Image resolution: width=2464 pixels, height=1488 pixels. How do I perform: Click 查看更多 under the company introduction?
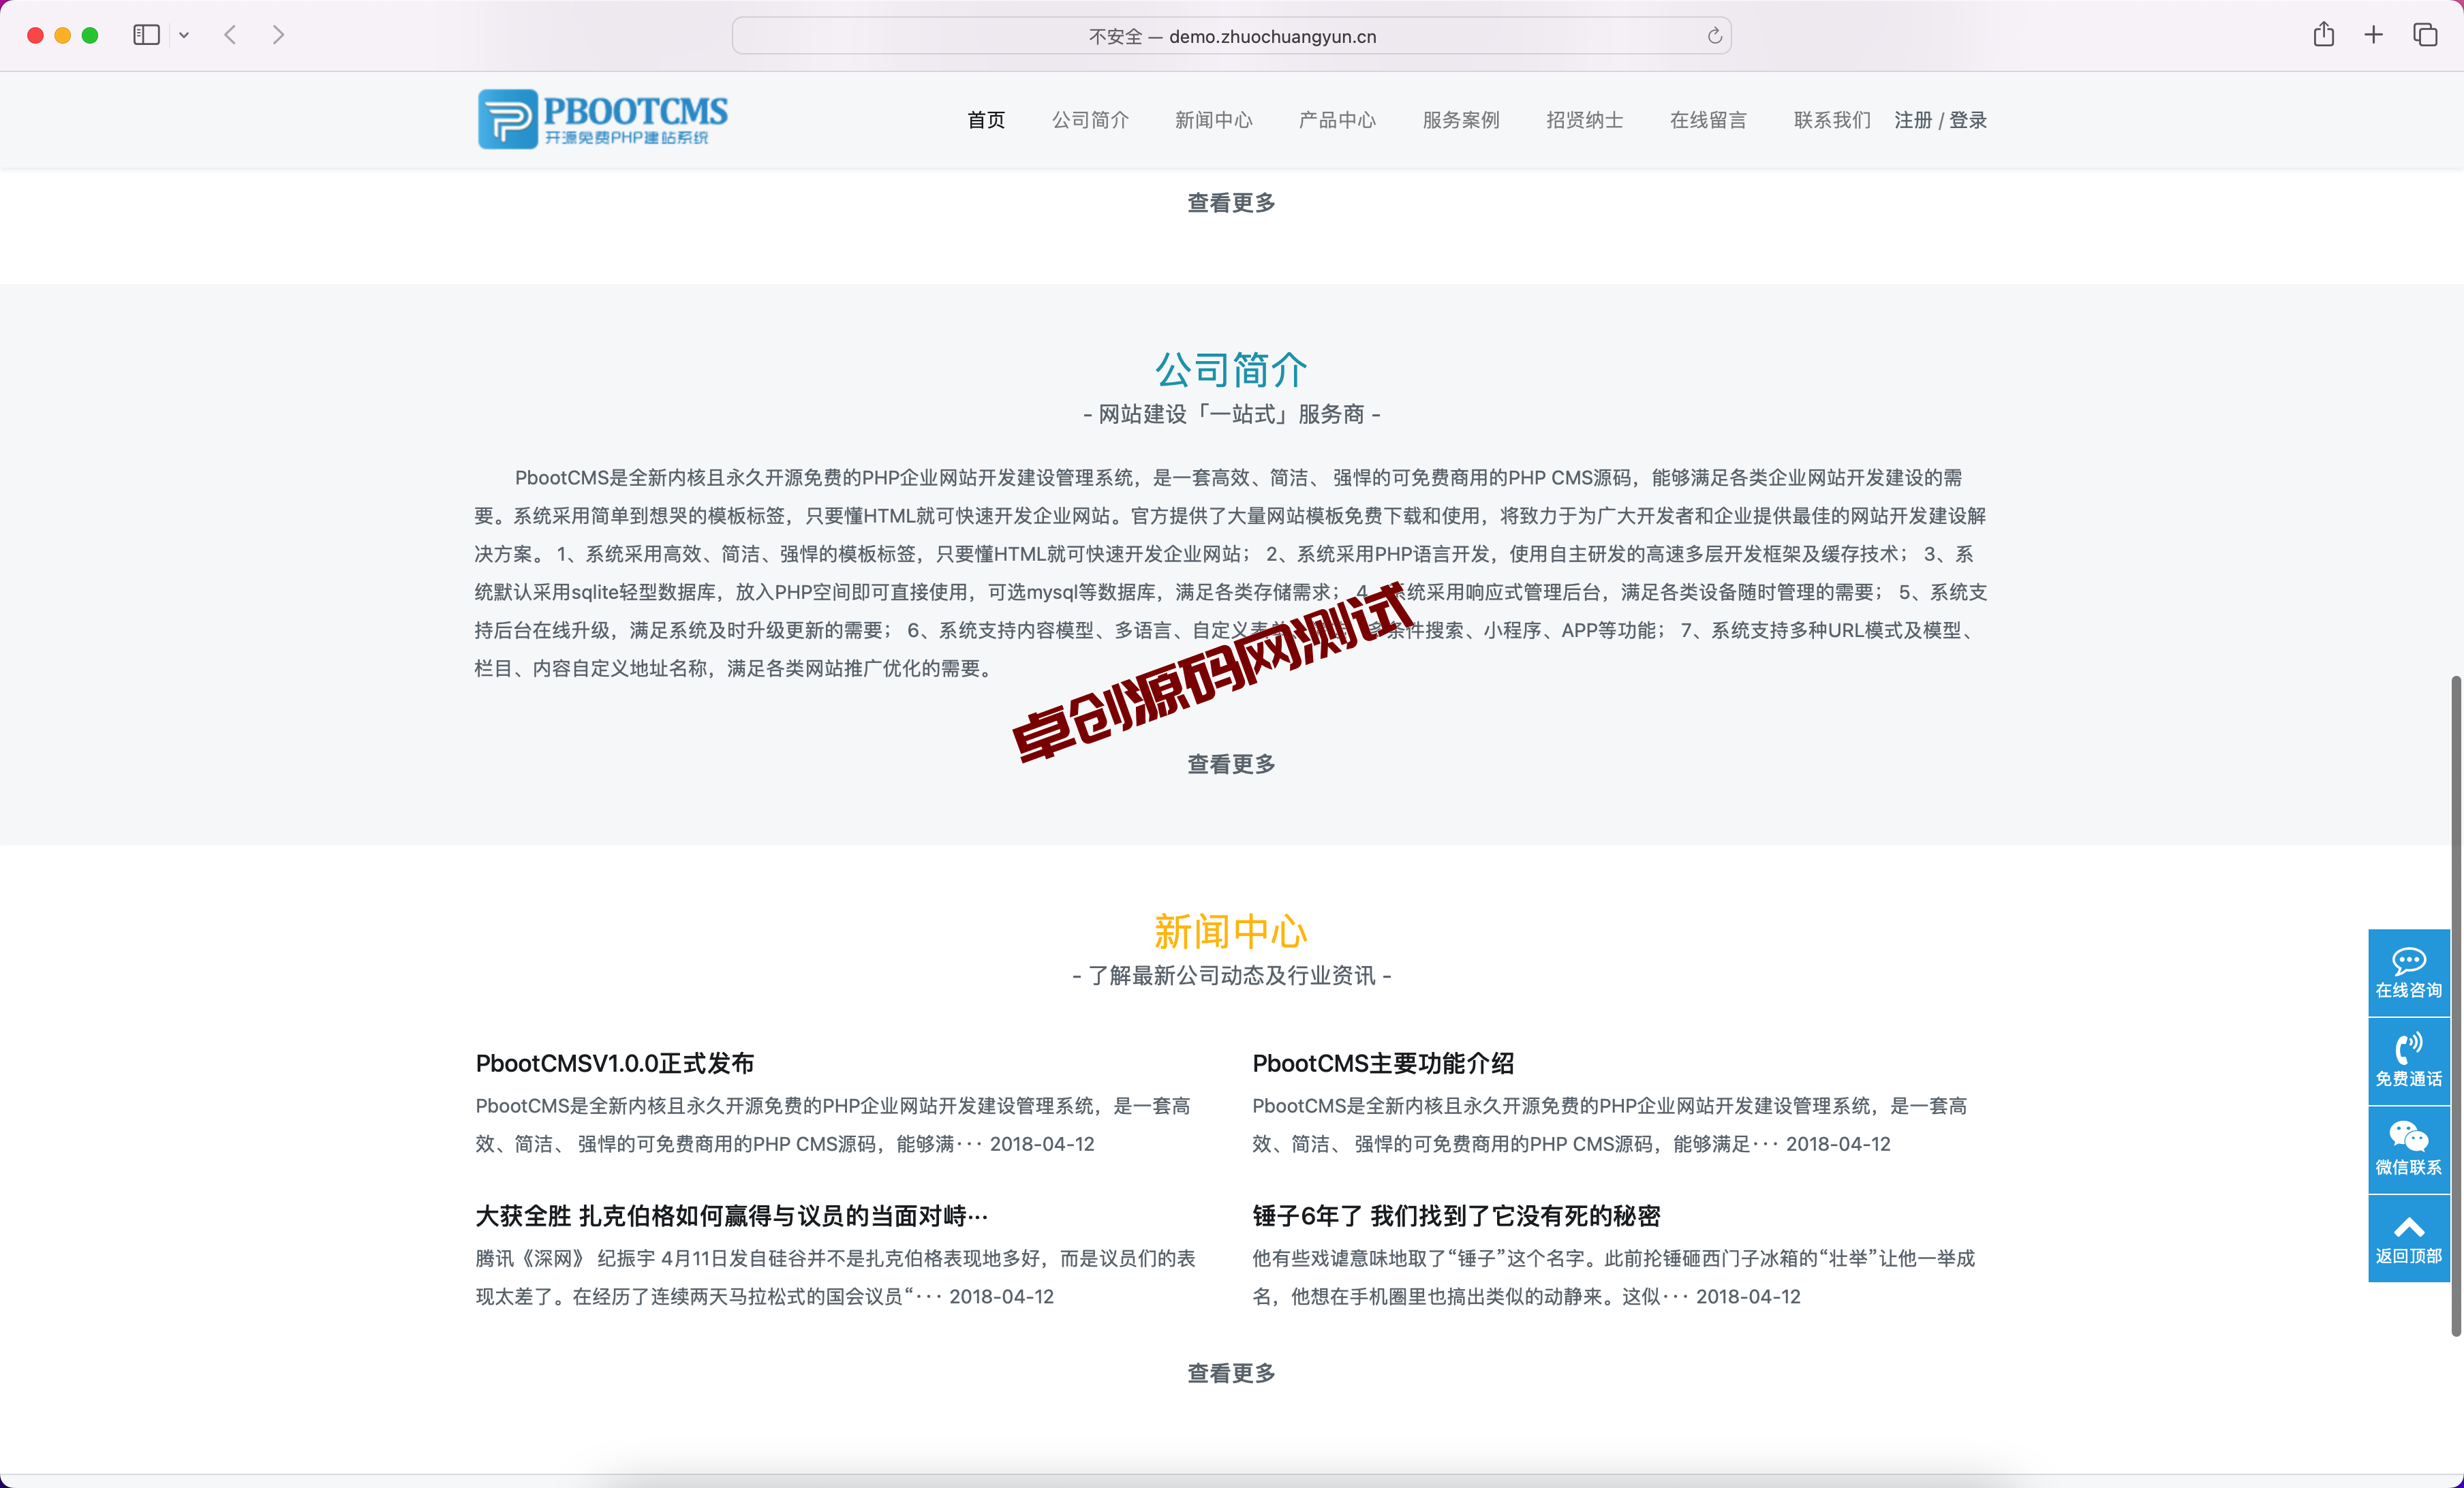tap(1231, 764)
